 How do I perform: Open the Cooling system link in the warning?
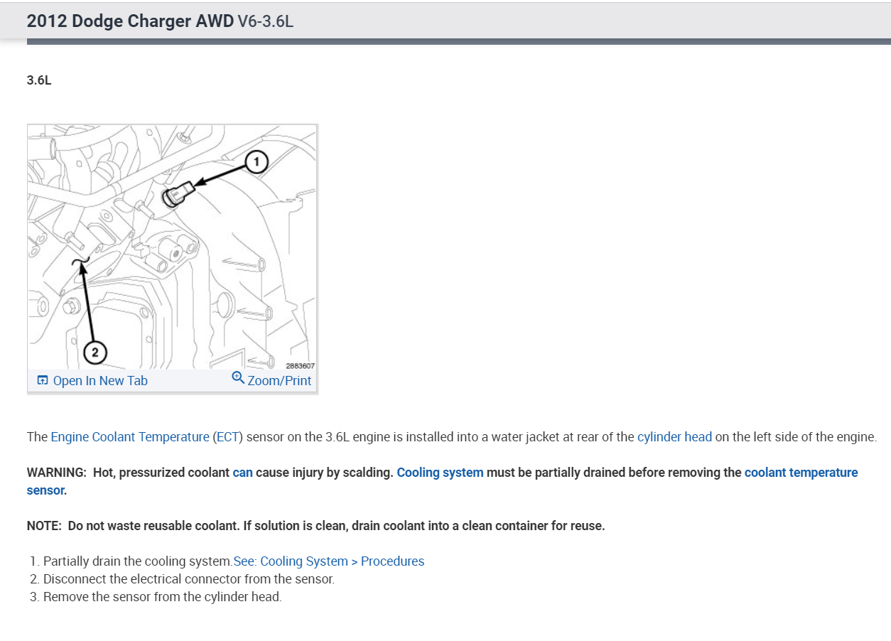click(440, 473)
